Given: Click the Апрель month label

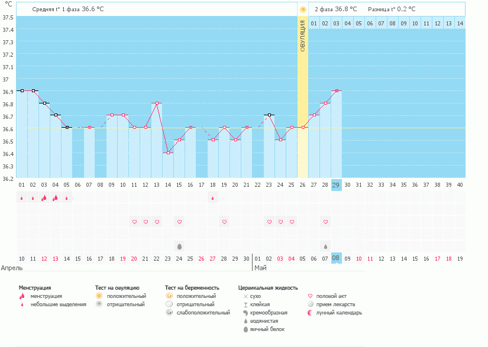Looking at the screenshot, I should tap(12, 268).
